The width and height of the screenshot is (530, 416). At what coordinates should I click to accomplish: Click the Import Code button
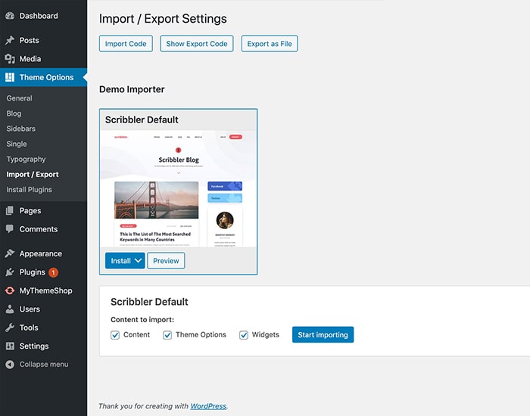pos(126,44)
